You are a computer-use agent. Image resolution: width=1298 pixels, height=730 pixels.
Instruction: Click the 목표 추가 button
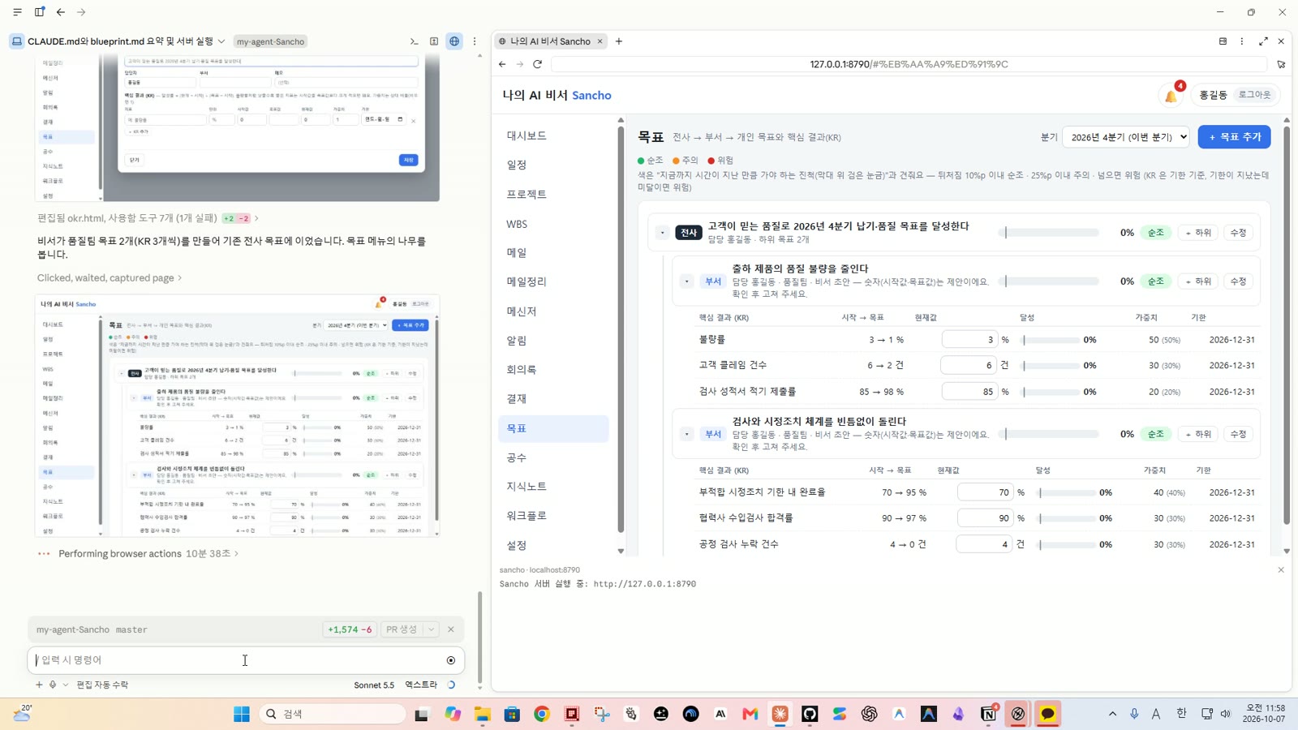coord(1234,137)
